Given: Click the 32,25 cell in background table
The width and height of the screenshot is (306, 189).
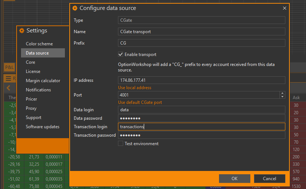Looking at the screenshot, I should tap(34, 164).
